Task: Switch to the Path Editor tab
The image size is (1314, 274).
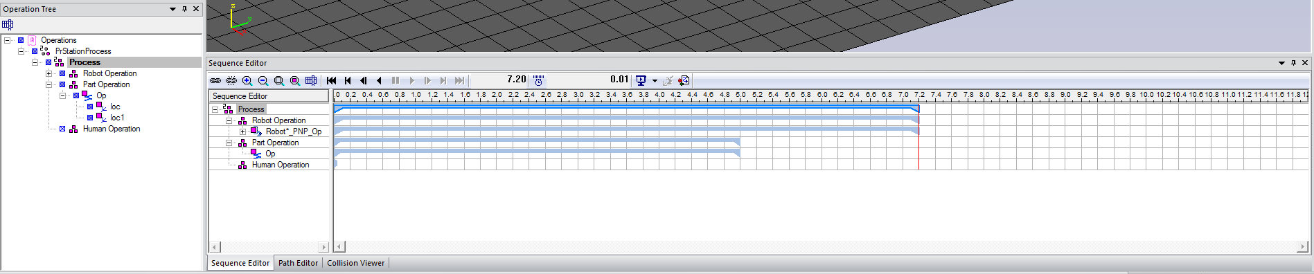Action: coord(298,263)
